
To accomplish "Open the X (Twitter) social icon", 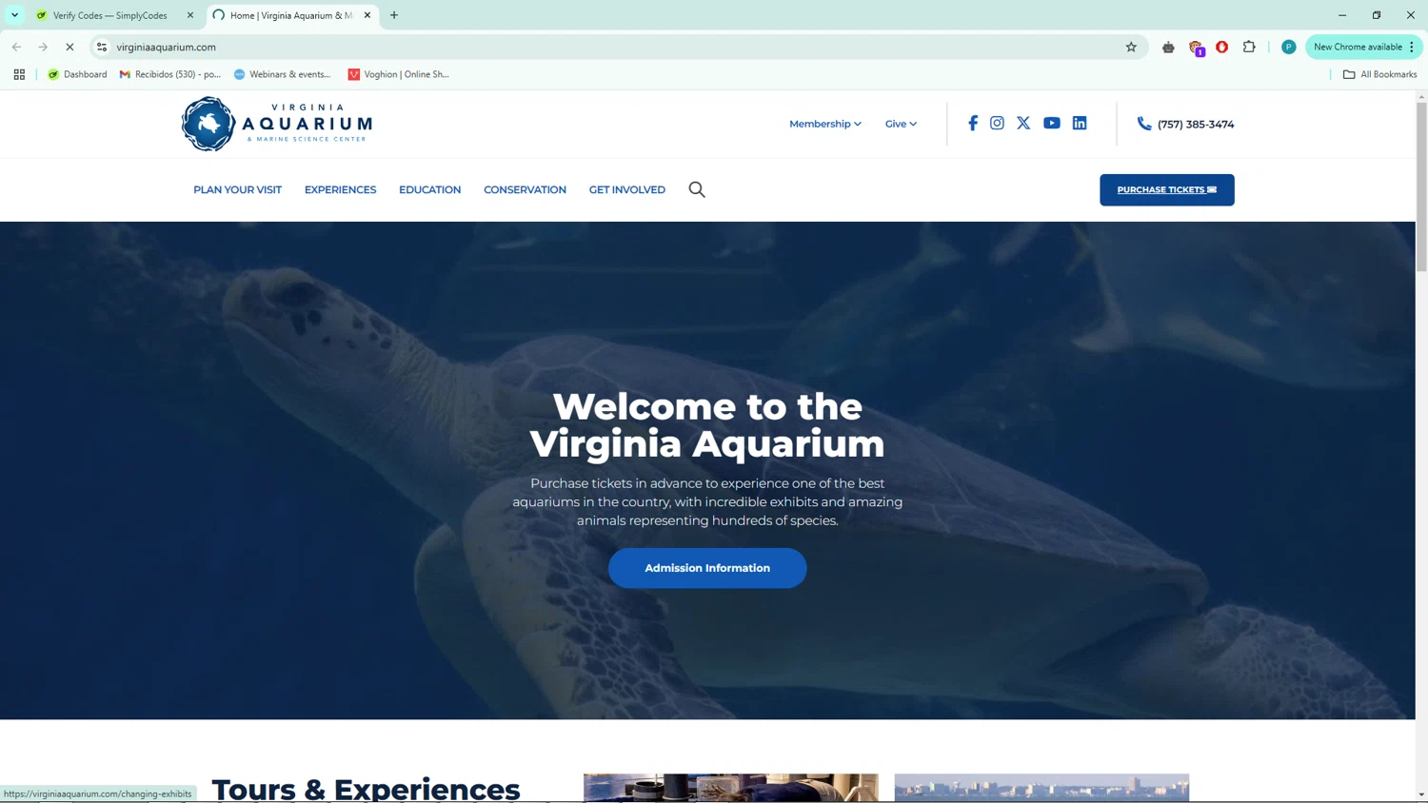I will click(x=1023, y=123).
